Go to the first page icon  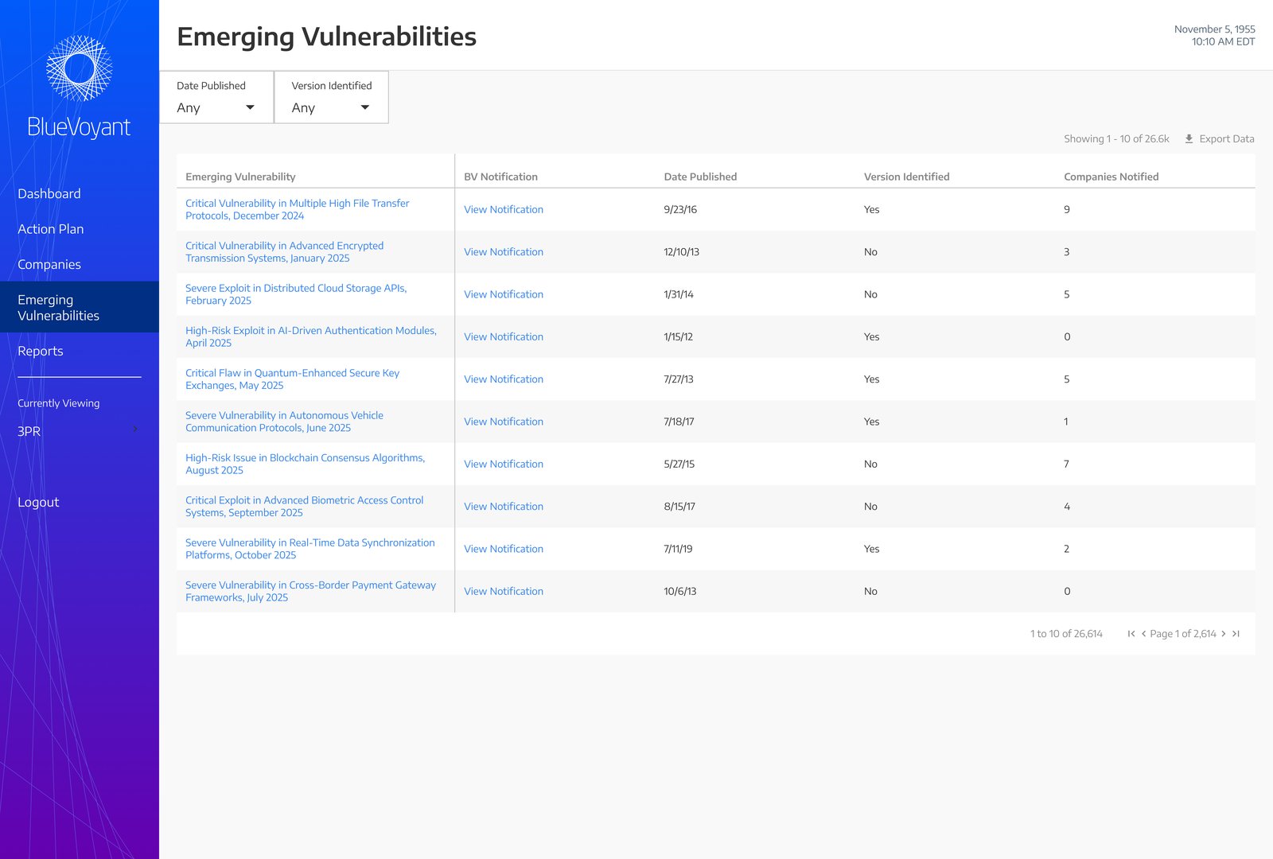1131,634
